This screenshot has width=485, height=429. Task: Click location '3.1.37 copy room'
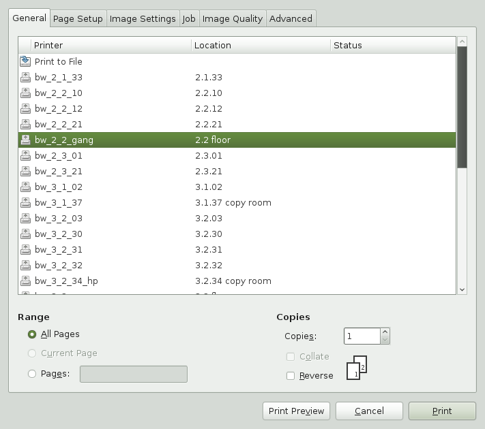[233, 203]
